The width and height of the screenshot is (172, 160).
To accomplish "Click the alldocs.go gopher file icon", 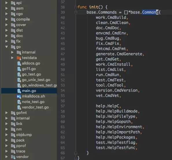I will coord(19,63).
